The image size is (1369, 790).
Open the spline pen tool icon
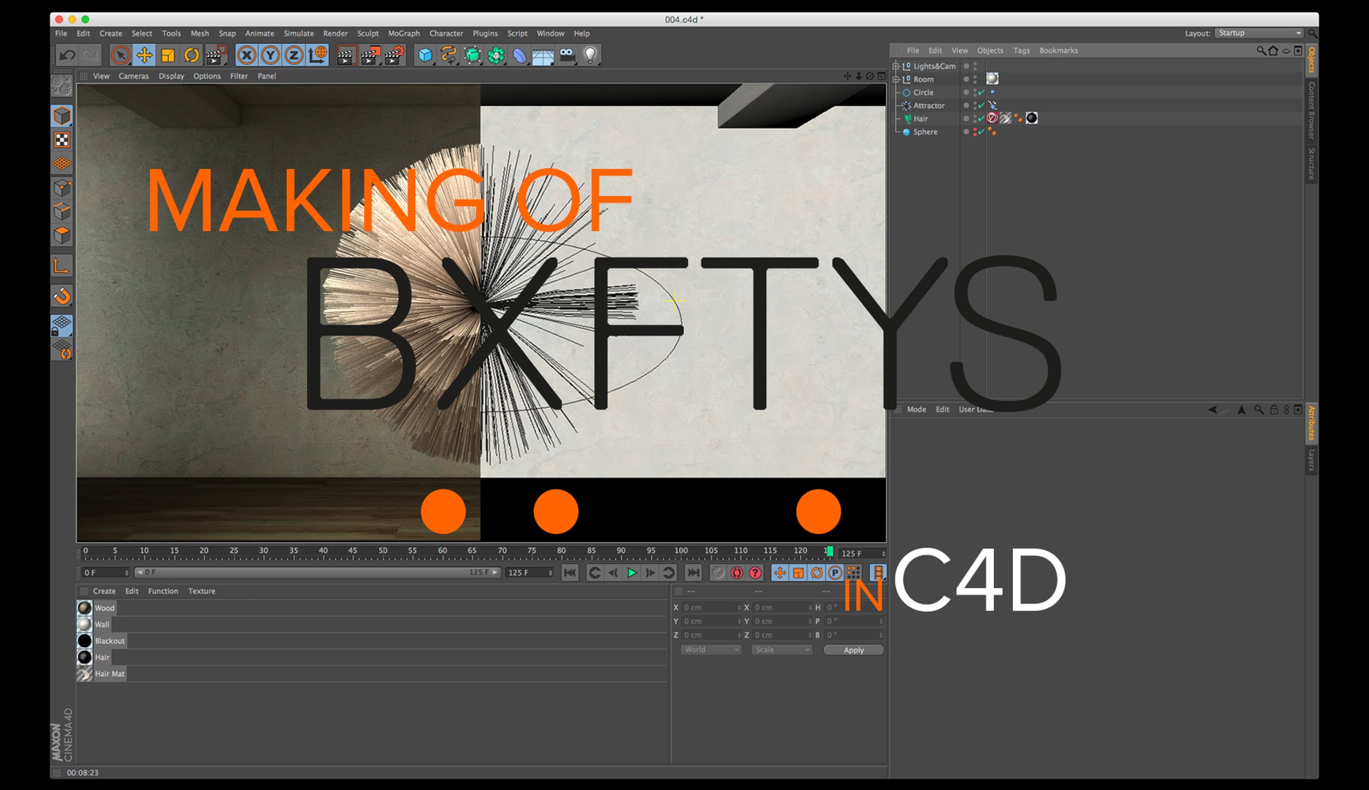[x=449, y=55]
